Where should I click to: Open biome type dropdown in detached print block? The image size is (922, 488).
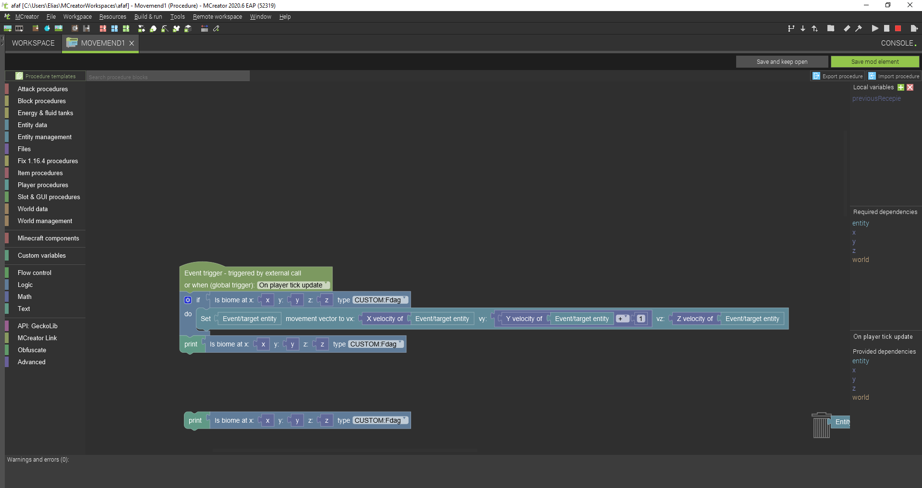380,420
